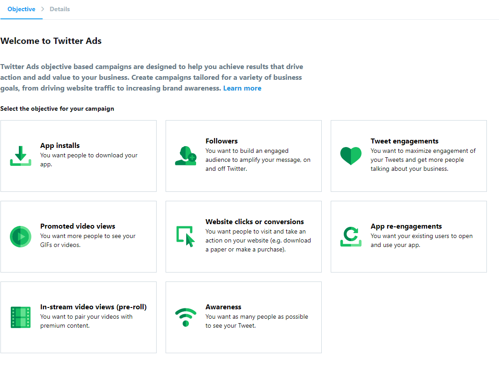
Task: Click the Awareness signal waves icon
Action: point(185,317)
